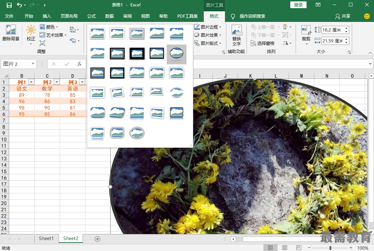Open Artistic Effects (艺术效果) menu
Viewport: 374px width, 251px height.
point(53,35)
